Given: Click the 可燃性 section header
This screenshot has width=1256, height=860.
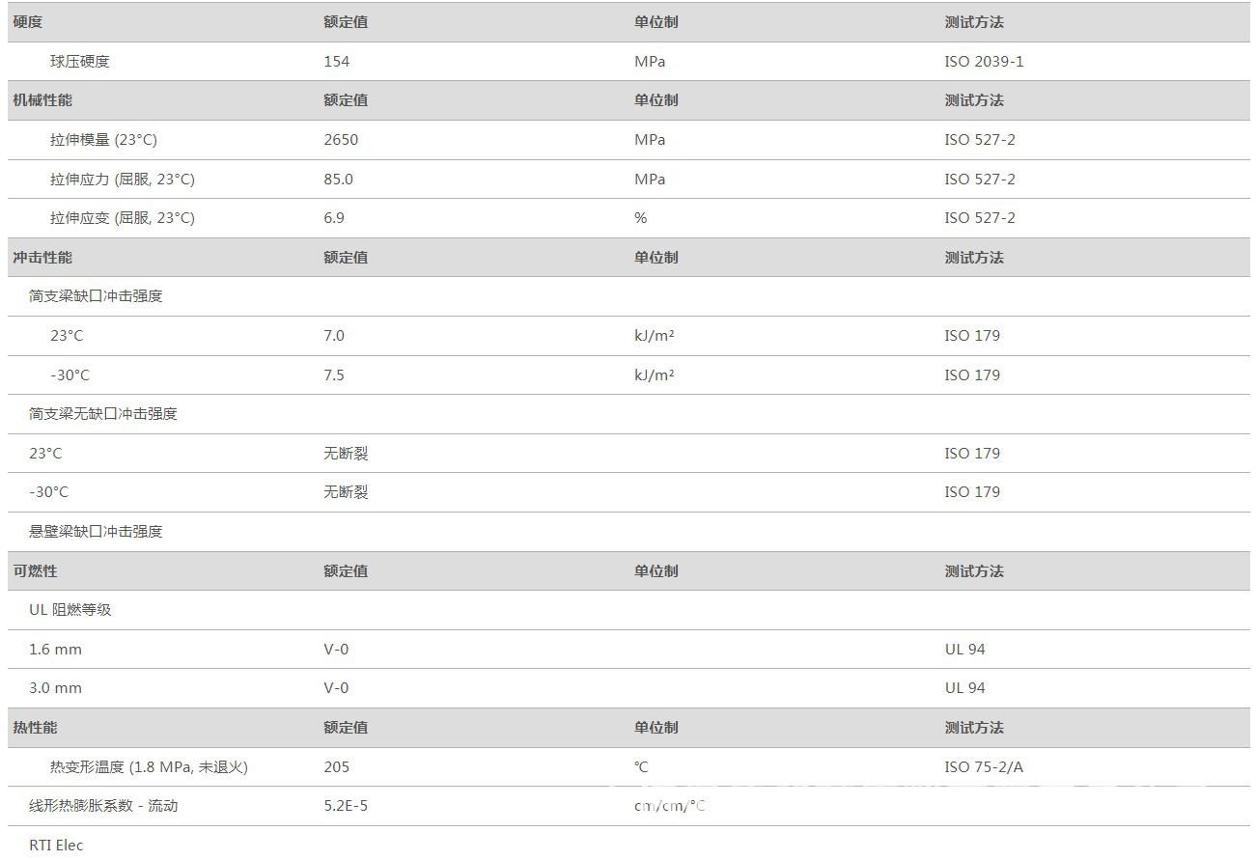Looking at the screenshot, I should click(35, 571).
